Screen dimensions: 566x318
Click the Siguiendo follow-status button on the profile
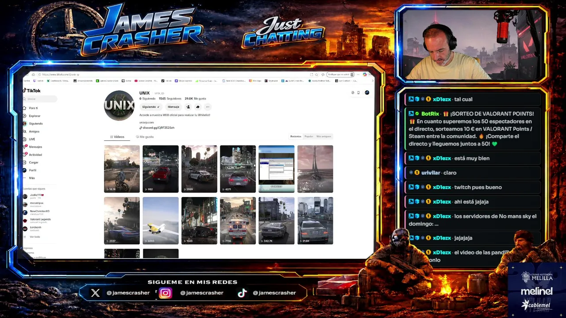pos(151,107)
